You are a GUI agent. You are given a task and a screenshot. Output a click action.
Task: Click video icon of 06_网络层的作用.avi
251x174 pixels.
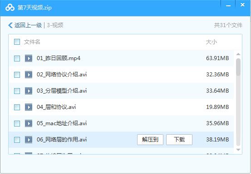pyautogui.click(x=29, y=140)
